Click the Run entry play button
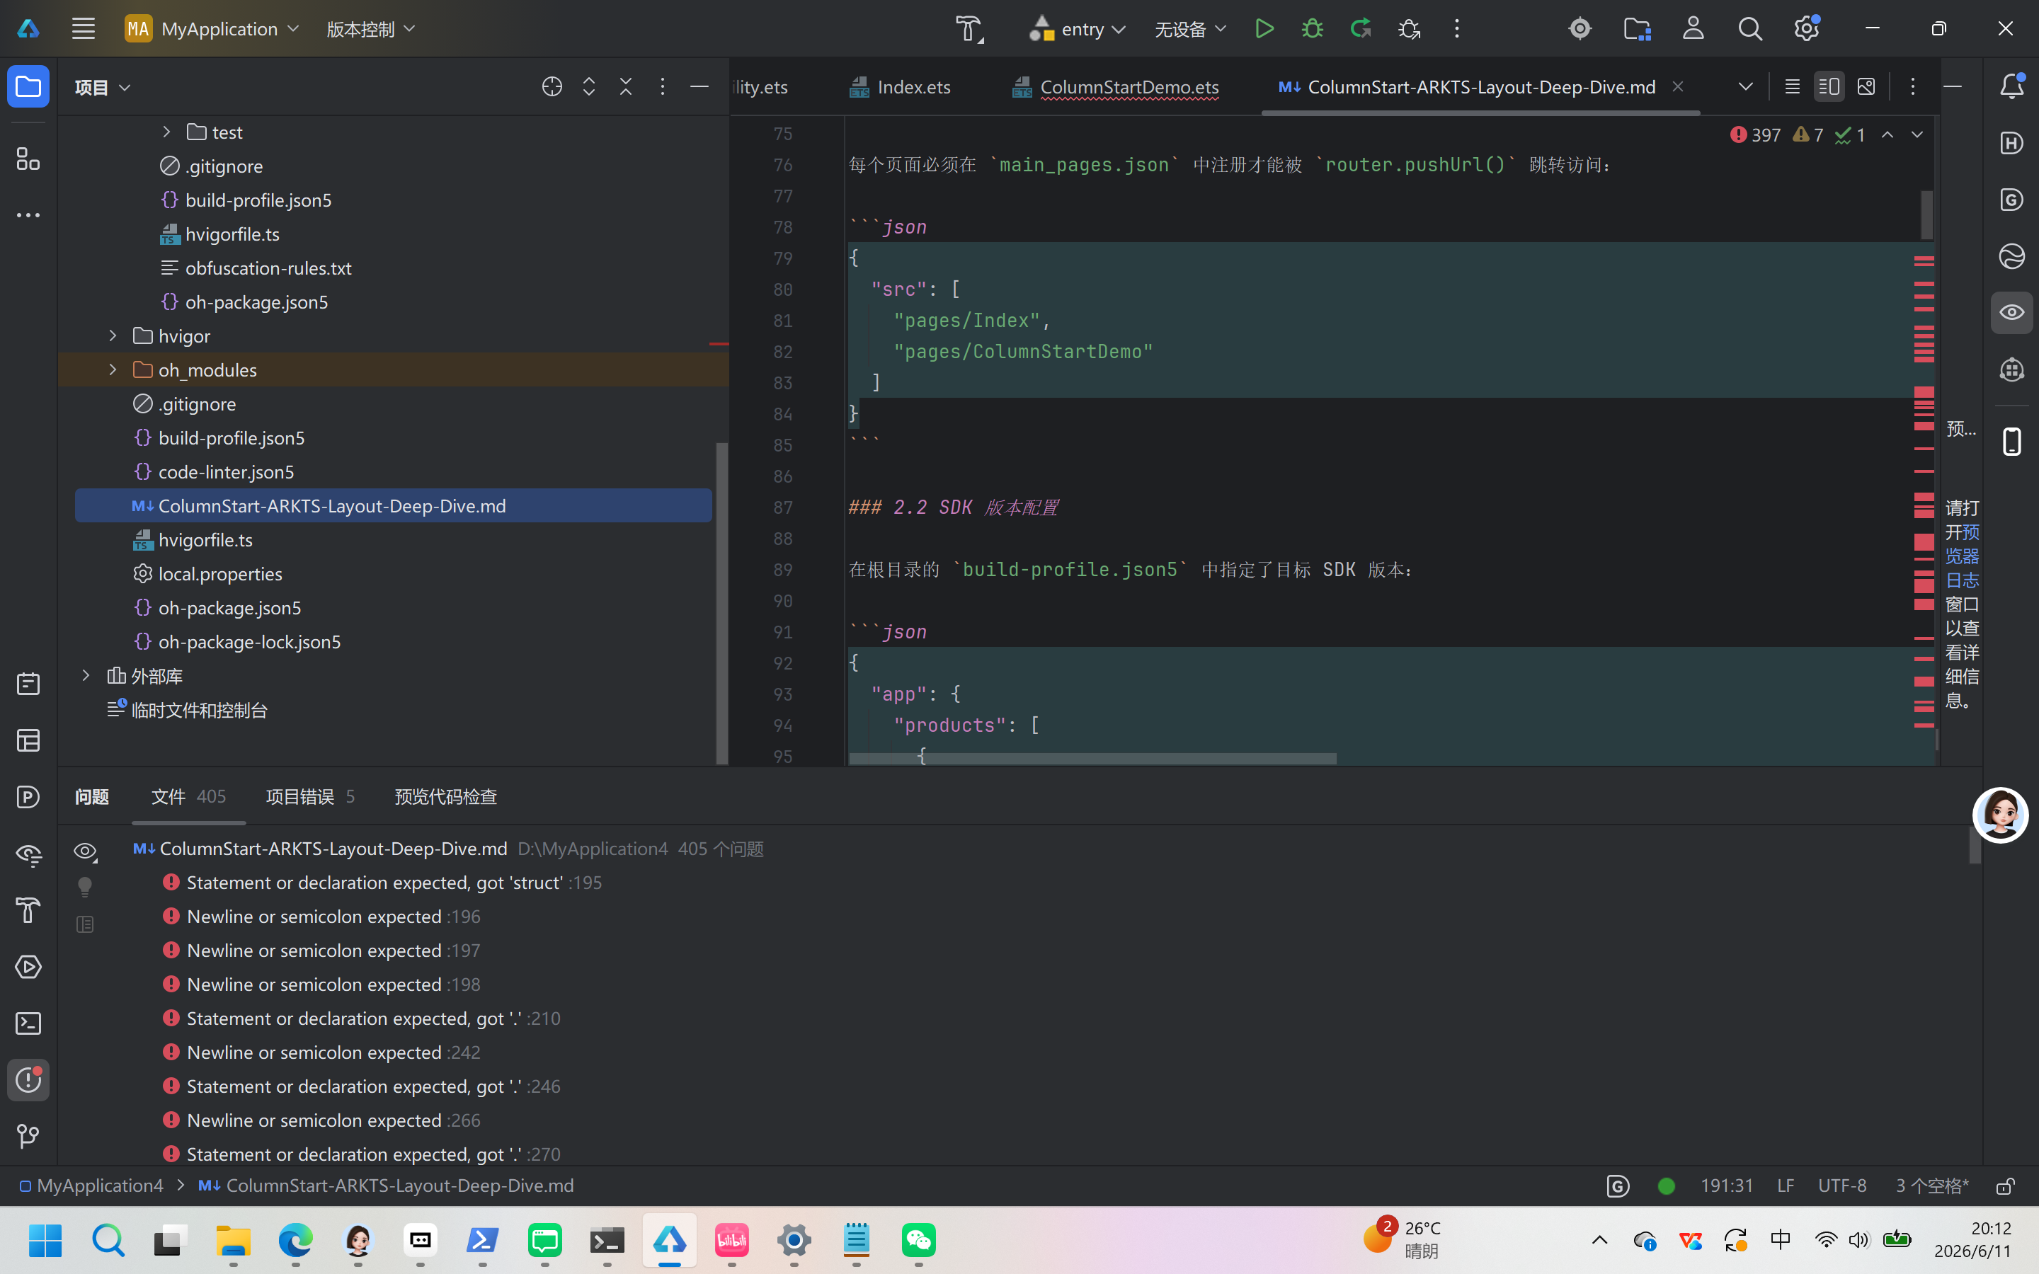 tap(1264, 28)
